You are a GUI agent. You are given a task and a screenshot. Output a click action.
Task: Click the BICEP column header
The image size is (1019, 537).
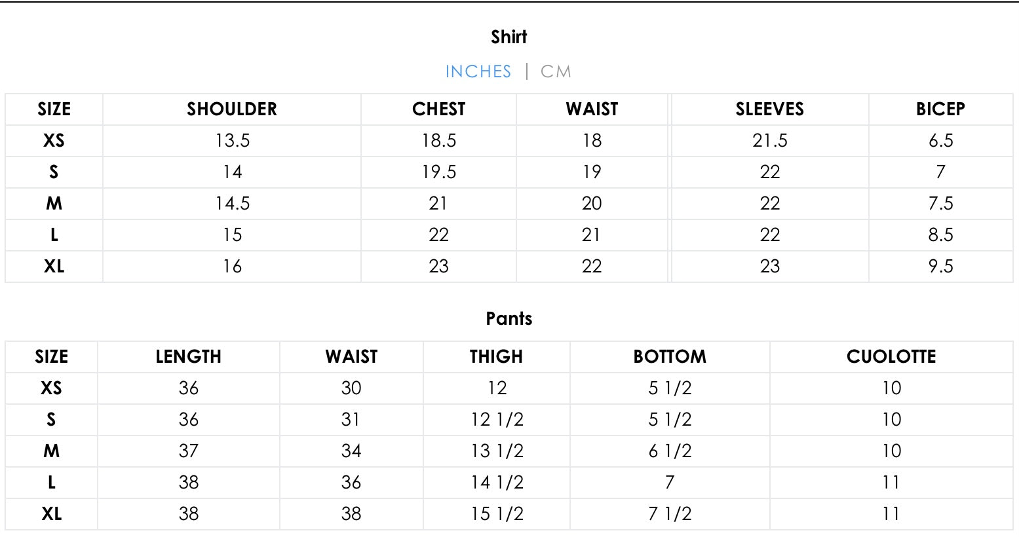point(940,109)
